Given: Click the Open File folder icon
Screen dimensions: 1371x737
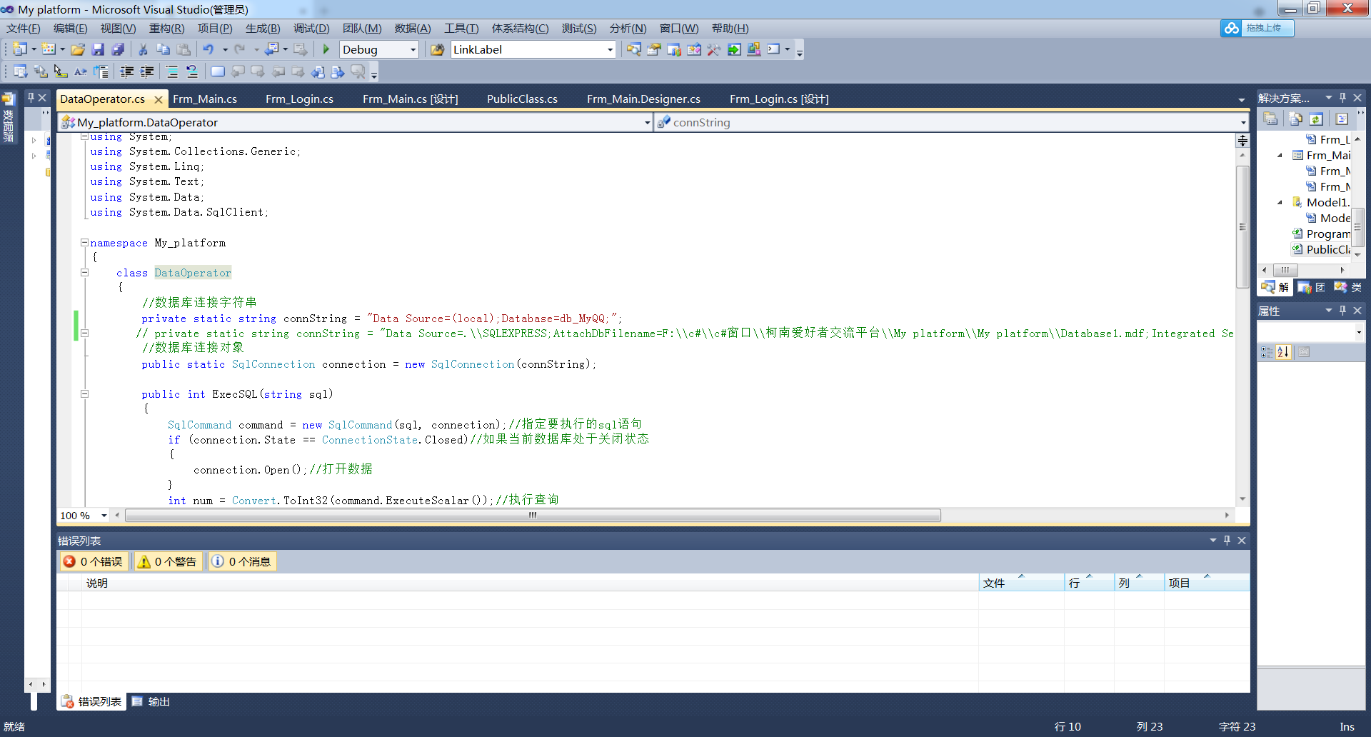Looking at the screenshot, I should [78, 49].
